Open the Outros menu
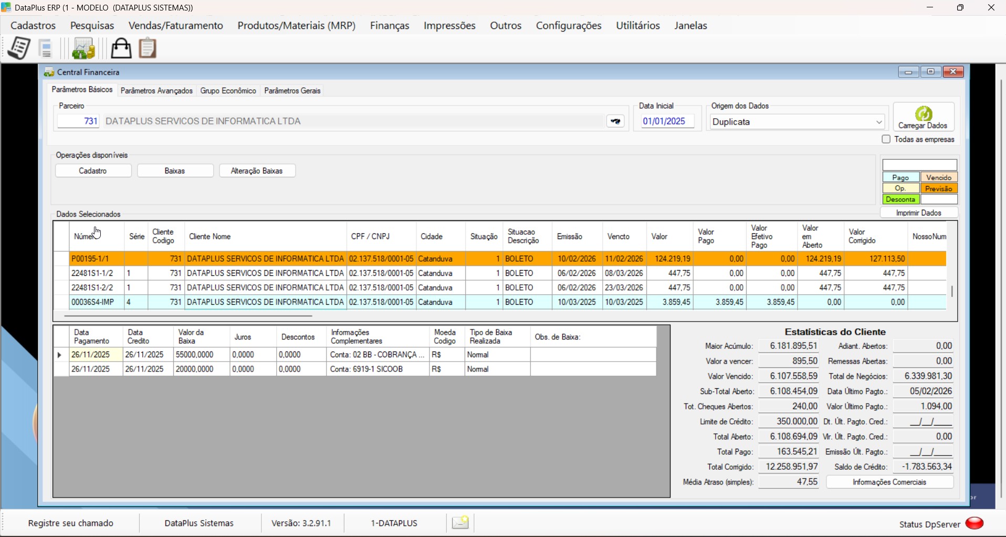Screen dimensions: 1006x537 pyautogui.click(x=506, y=26)
